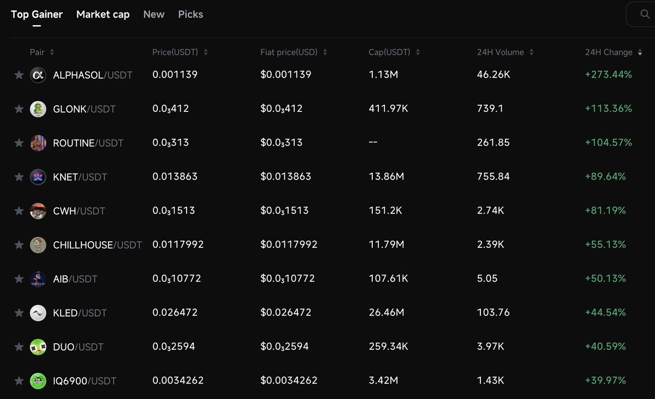Star the CHILLHOUSE/USDT row
The image size is (655, 399).
(x=19, y=245)
